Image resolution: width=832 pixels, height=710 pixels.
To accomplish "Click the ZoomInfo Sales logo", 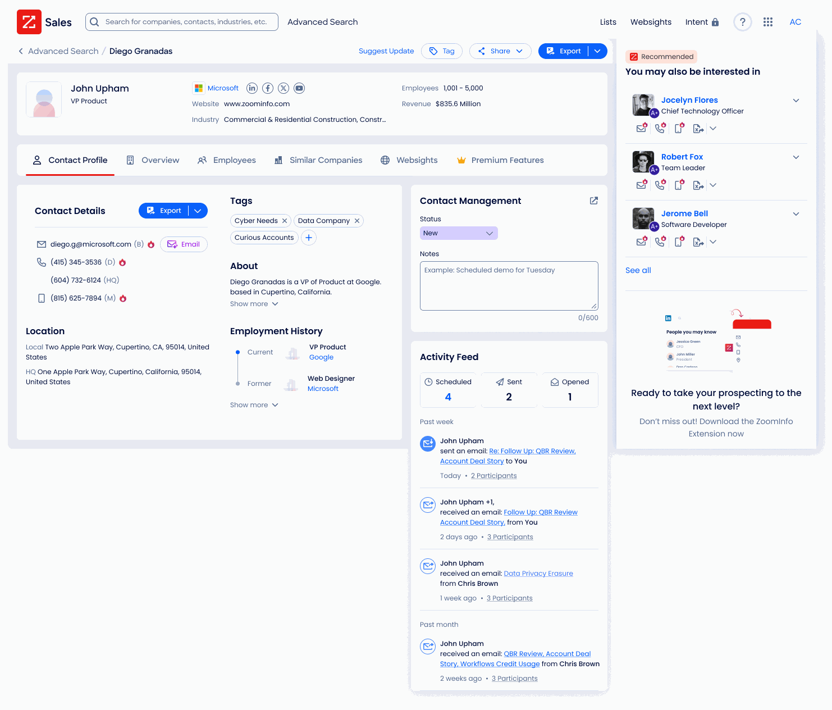I will [x=44, y=22].
